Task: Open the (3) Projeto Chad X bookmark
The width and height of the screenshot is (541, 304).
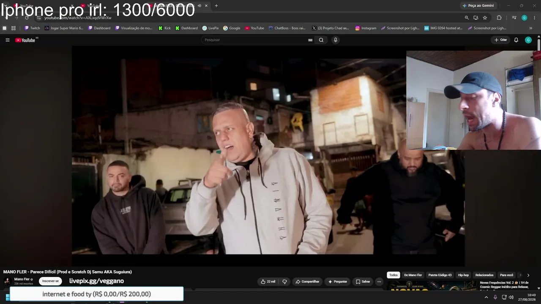Action: pyautogui.click(x=331, y=28)
